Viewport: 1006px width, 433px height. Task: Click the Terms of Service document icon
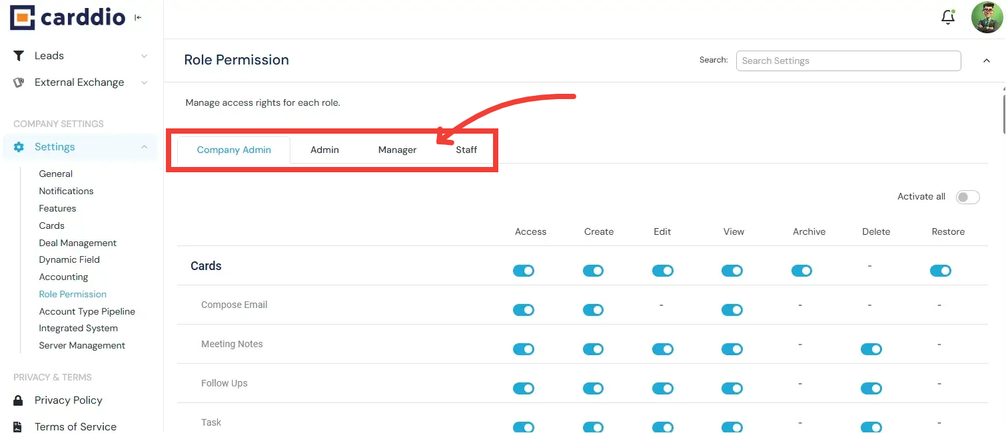pyautogui.click(x=19, y=426)
